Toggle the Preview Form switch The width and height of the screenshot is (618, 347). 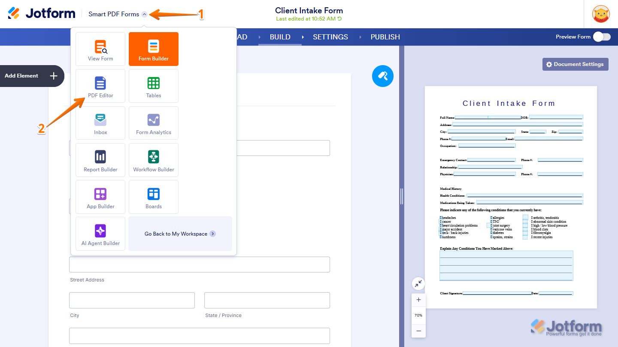click(x=602, y=37)
